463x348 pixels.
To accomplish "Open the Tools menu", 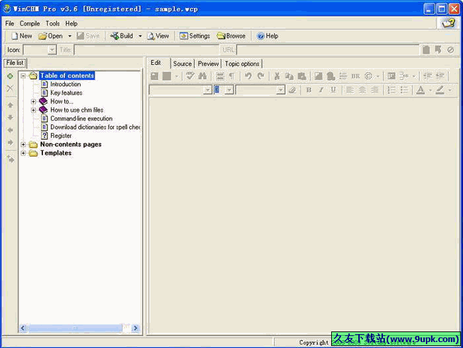I will (52, 24).
